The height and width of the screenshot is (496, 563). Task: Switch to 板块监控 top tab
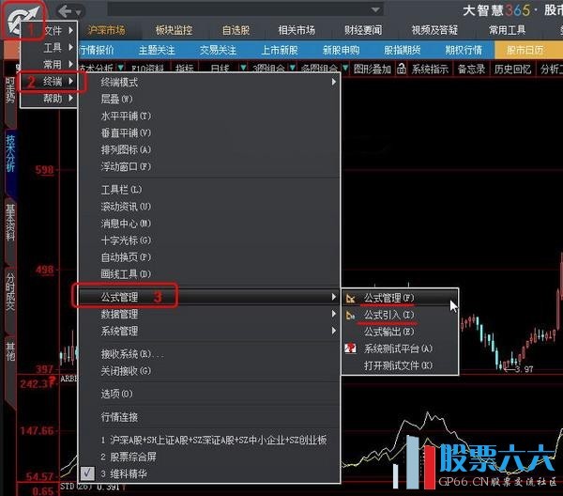tap(174, 30)
